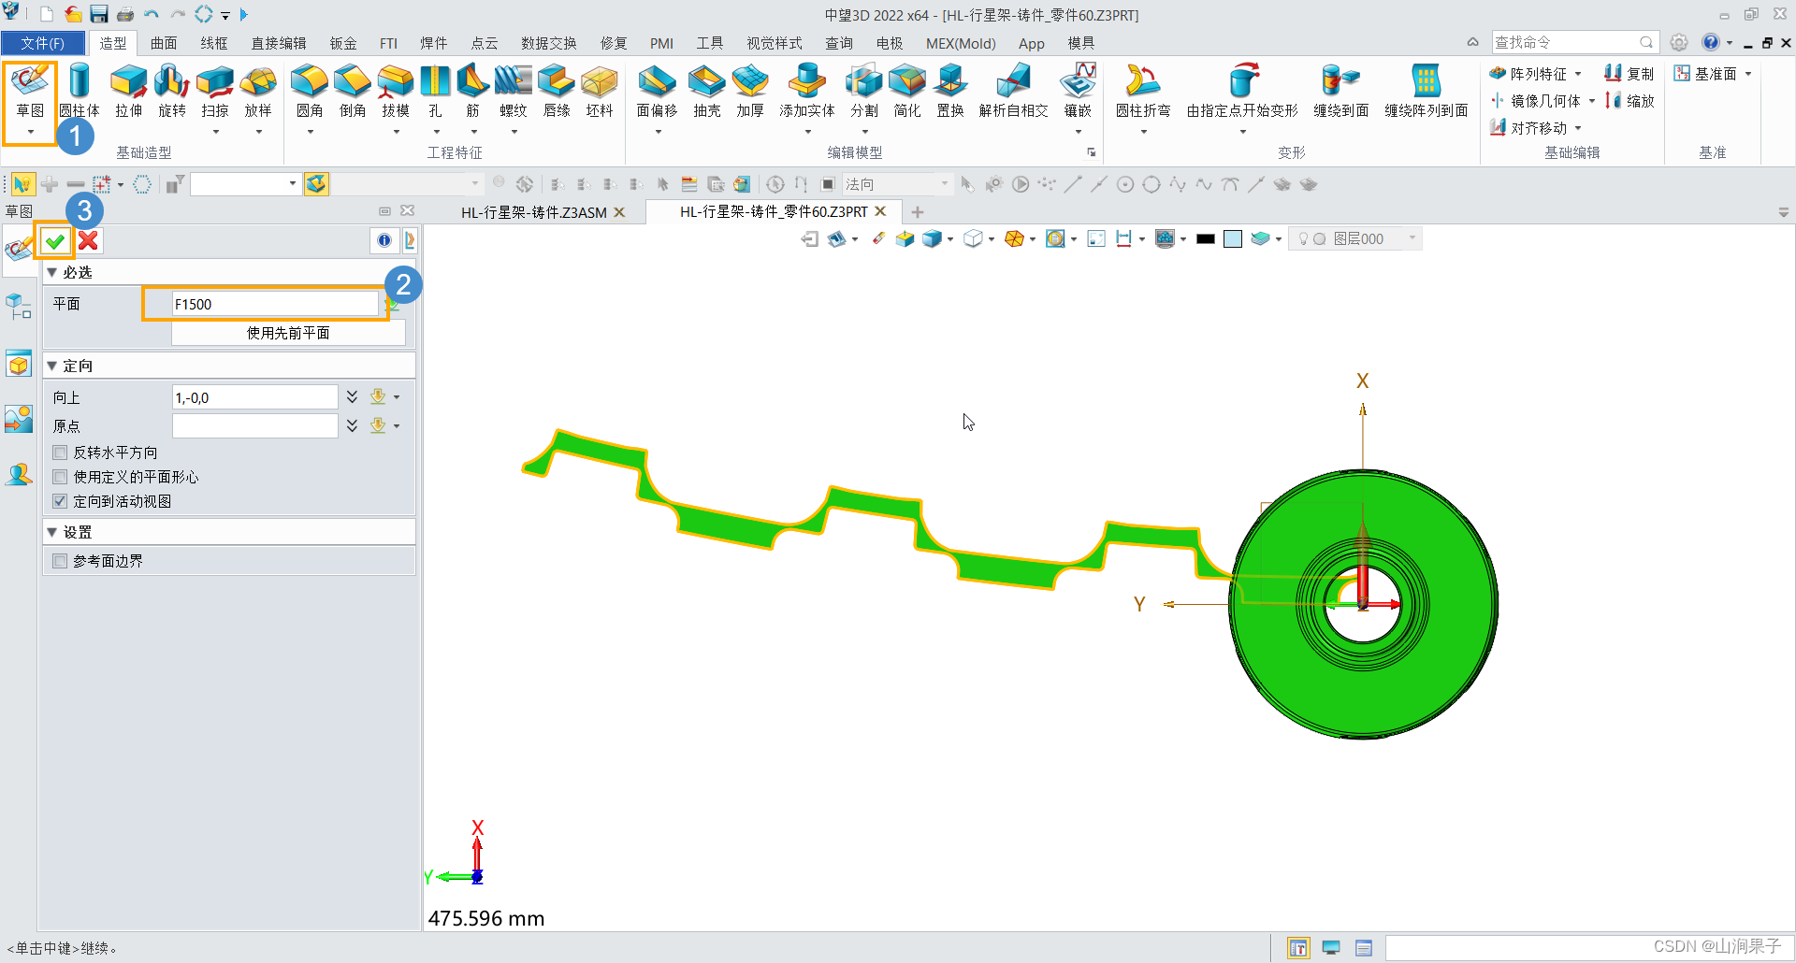Collapse the 设置 section
Viewport: 1796px width, 963px height.
click(52, 532)
